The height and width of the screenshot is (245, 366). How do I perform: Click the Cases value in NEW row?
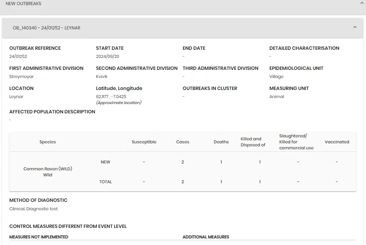(183, 162)
